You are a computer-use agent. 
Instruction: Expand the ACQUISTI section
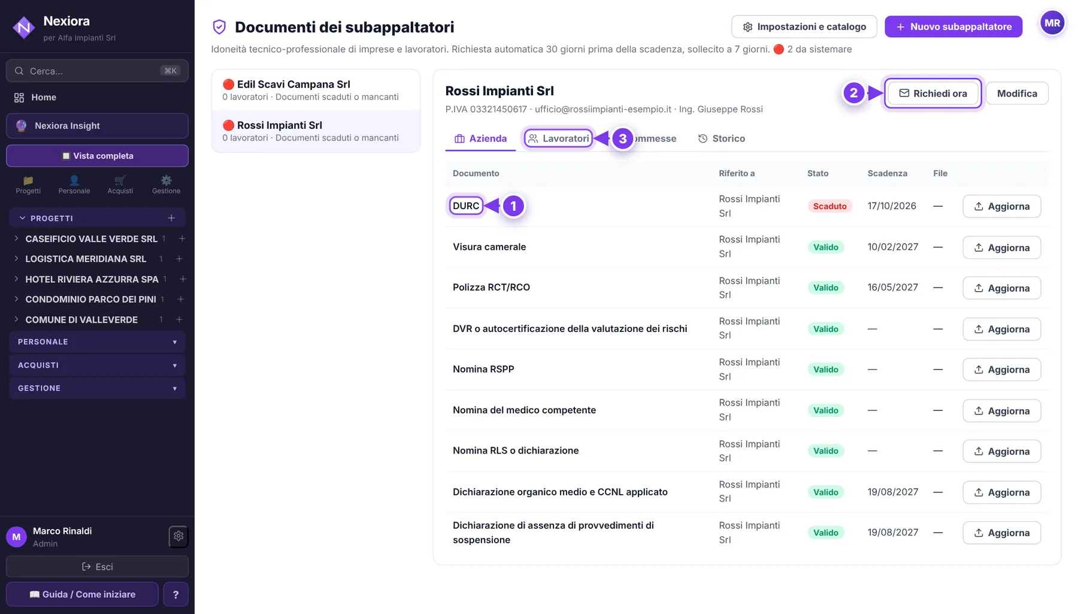click(97, 365)
